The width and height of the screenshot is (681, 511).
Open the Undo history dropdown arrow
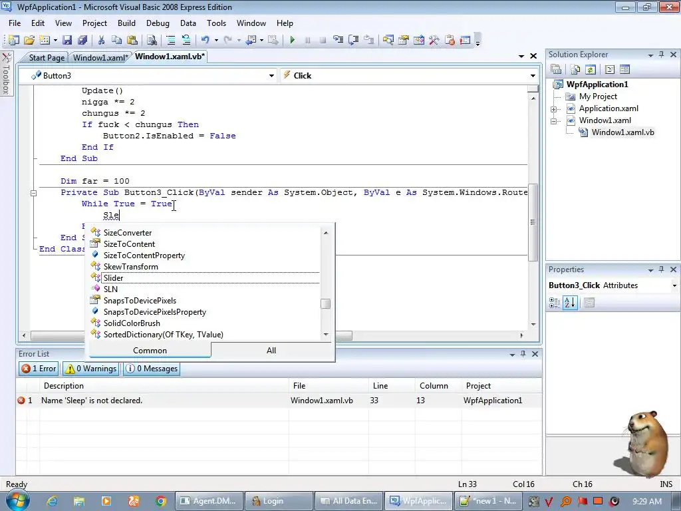coord(216,40)
